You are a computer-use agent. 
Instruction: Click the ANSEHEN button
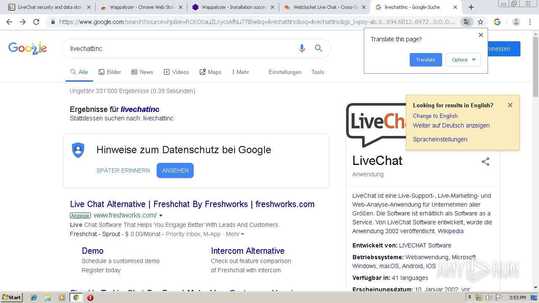coord(175,170)
